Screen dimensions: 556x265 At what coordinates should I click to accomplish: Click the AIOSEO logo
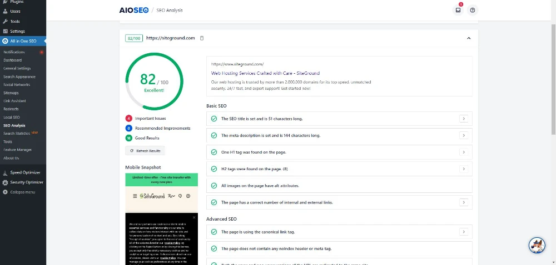pyautogui.click(x=133, y=10)
